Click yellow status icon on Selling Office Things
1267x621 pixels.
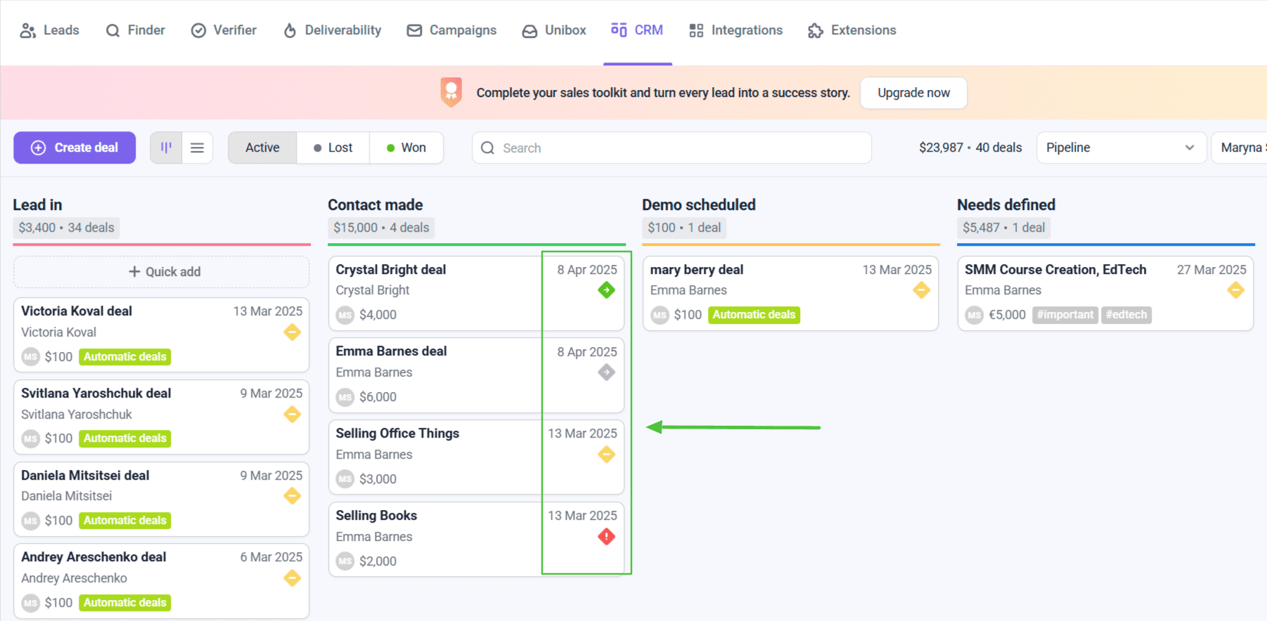606,455
